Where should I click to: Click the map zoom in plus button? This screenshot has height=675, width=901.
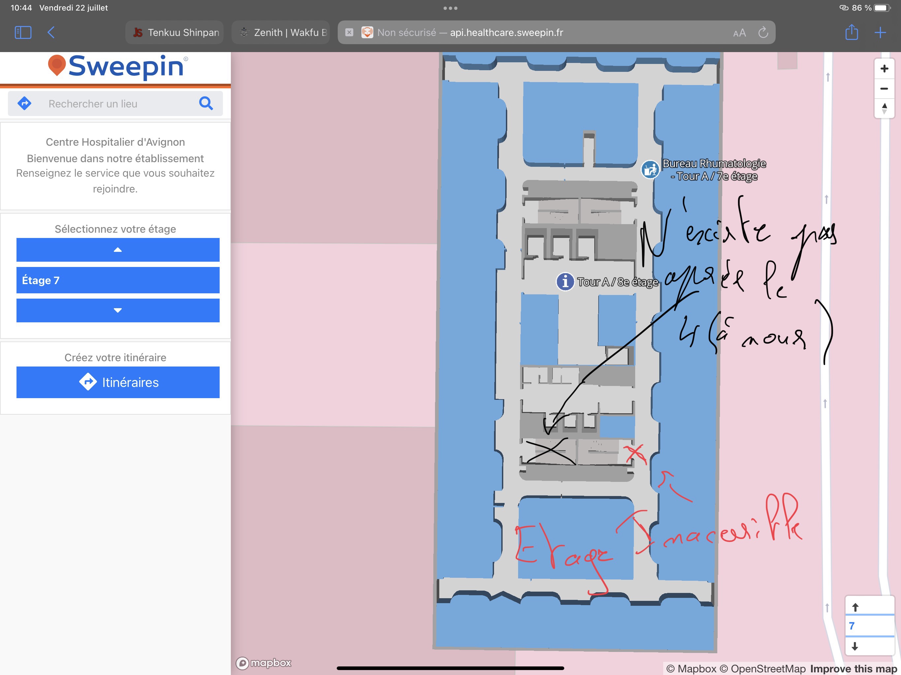(884, 69)
